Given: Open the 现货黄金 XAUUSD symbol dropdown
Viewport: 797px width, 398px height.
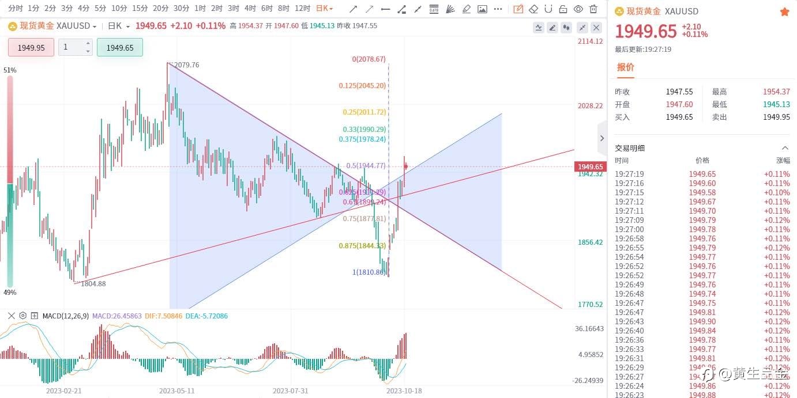Looking at the screenshot, I should tap(58, 26).
